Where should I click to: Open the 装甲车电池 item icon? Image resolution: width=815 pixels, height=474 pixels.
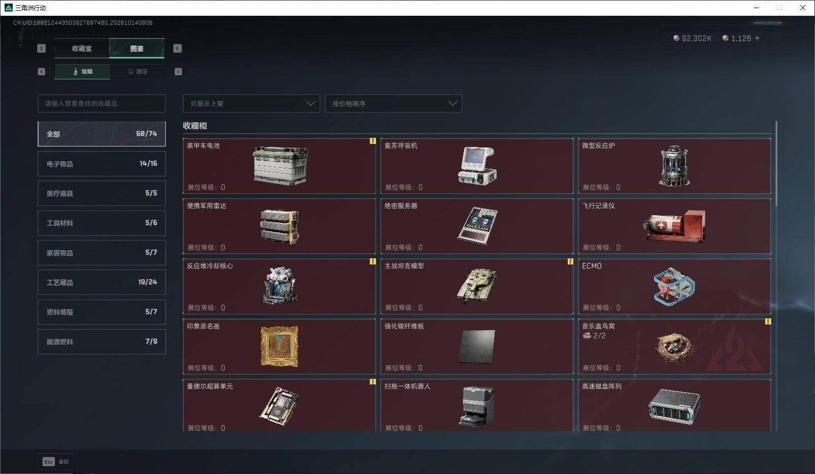click(x=279, y=166)
